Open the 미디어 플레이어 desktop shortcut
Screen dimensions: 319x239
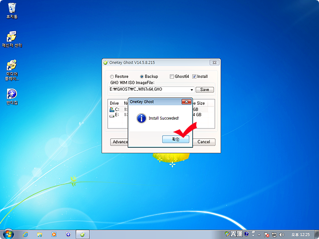click(x=12, y=70)
